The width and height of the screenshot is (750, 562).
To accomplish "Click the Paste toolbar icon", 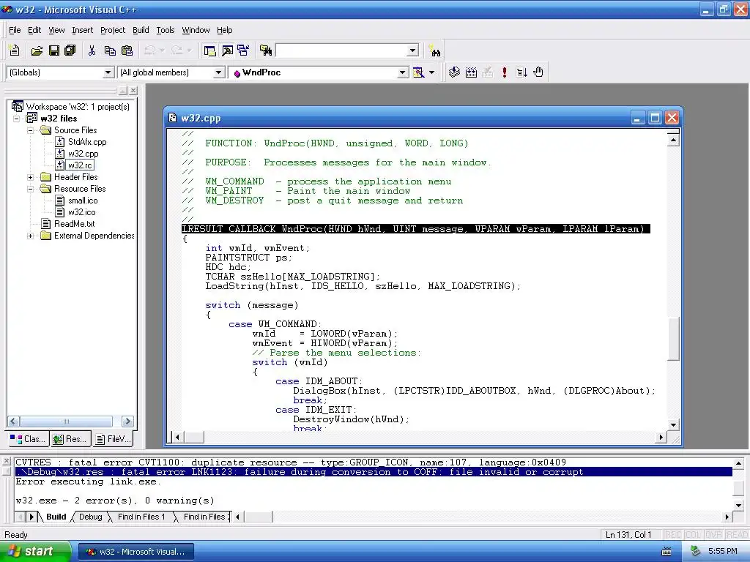I will [x=127, y=50].
